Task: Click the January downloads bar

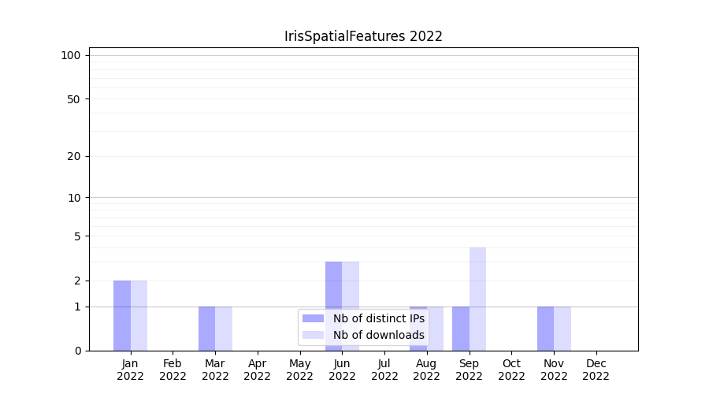Action: (139, 315)
